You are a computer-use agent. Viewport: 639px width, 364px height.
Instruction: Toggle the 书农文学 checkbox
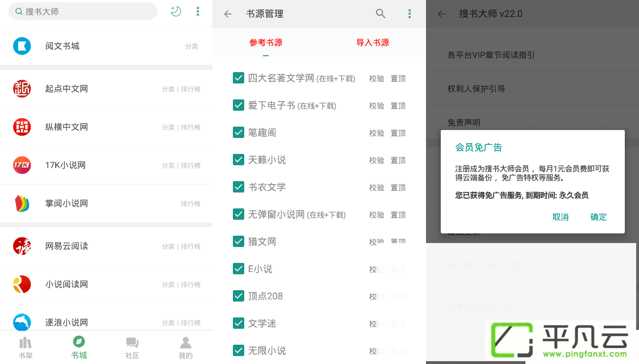click(x=239, y=187)
